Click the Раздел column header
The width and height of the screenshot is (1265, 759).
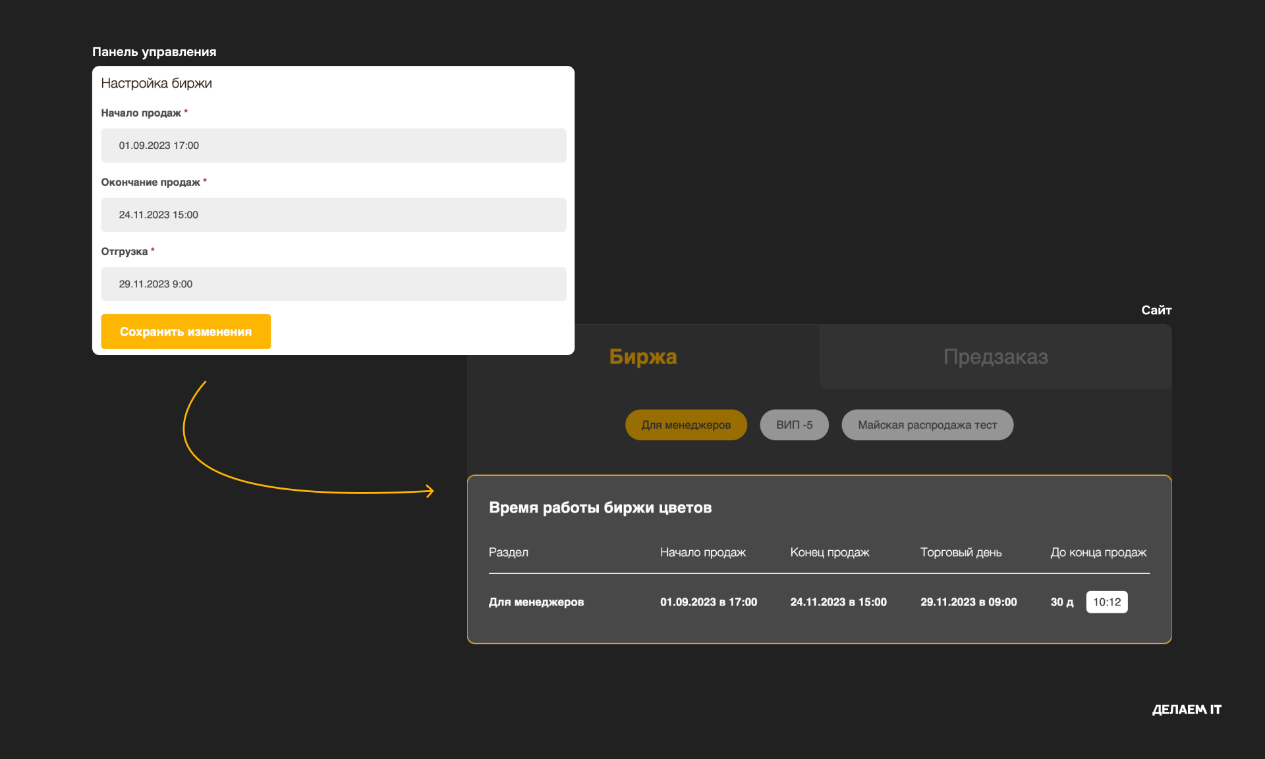point(508,552)
